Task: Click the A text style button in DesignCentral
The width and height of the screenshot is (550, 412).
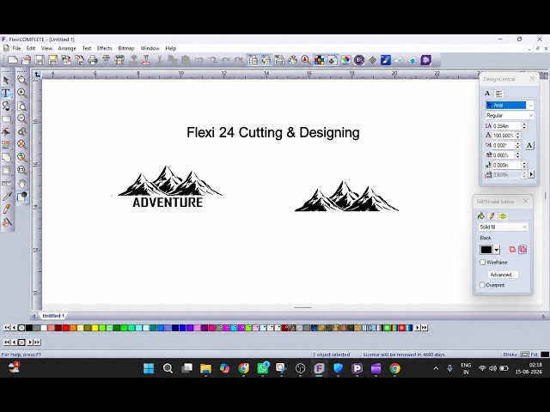Action: (x=529, y=145)
